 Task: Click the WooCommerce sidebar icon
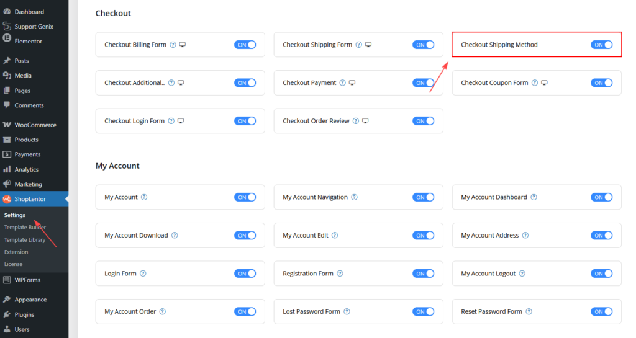(x=7, y=125)
